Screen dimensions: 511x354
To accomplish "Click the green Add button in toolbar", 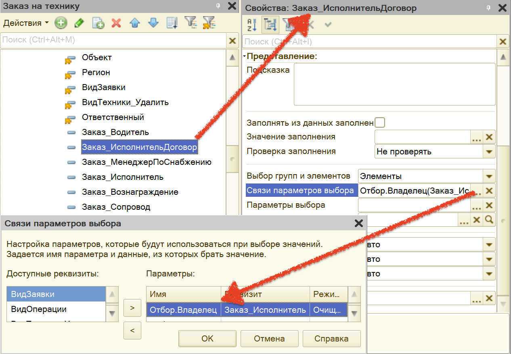I will click(x=61, y=23).
